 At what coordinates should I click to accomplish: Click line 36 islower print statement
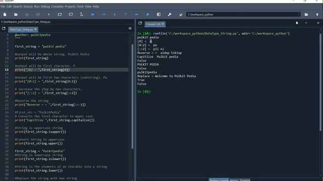40,159
